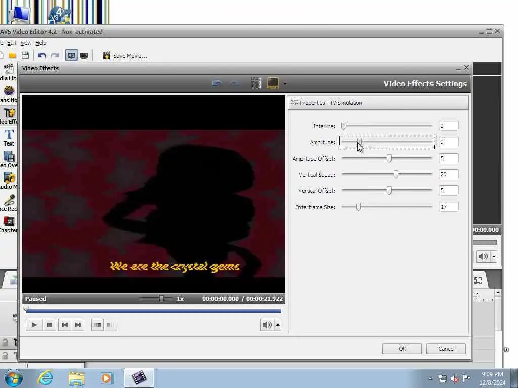Select the 4:3 aspect ratio toggle
The image size is (518, 388).
[71, 55]
